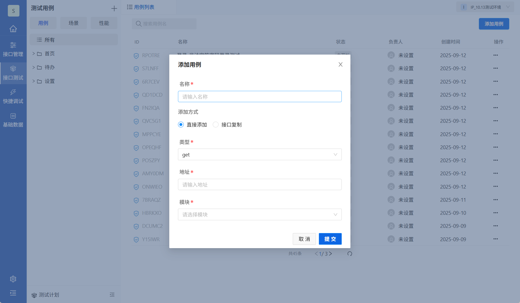Click case ID ONWIEO
Viewport: 520px width, 303px height.
pyautogui.click(x=152, y=187)
